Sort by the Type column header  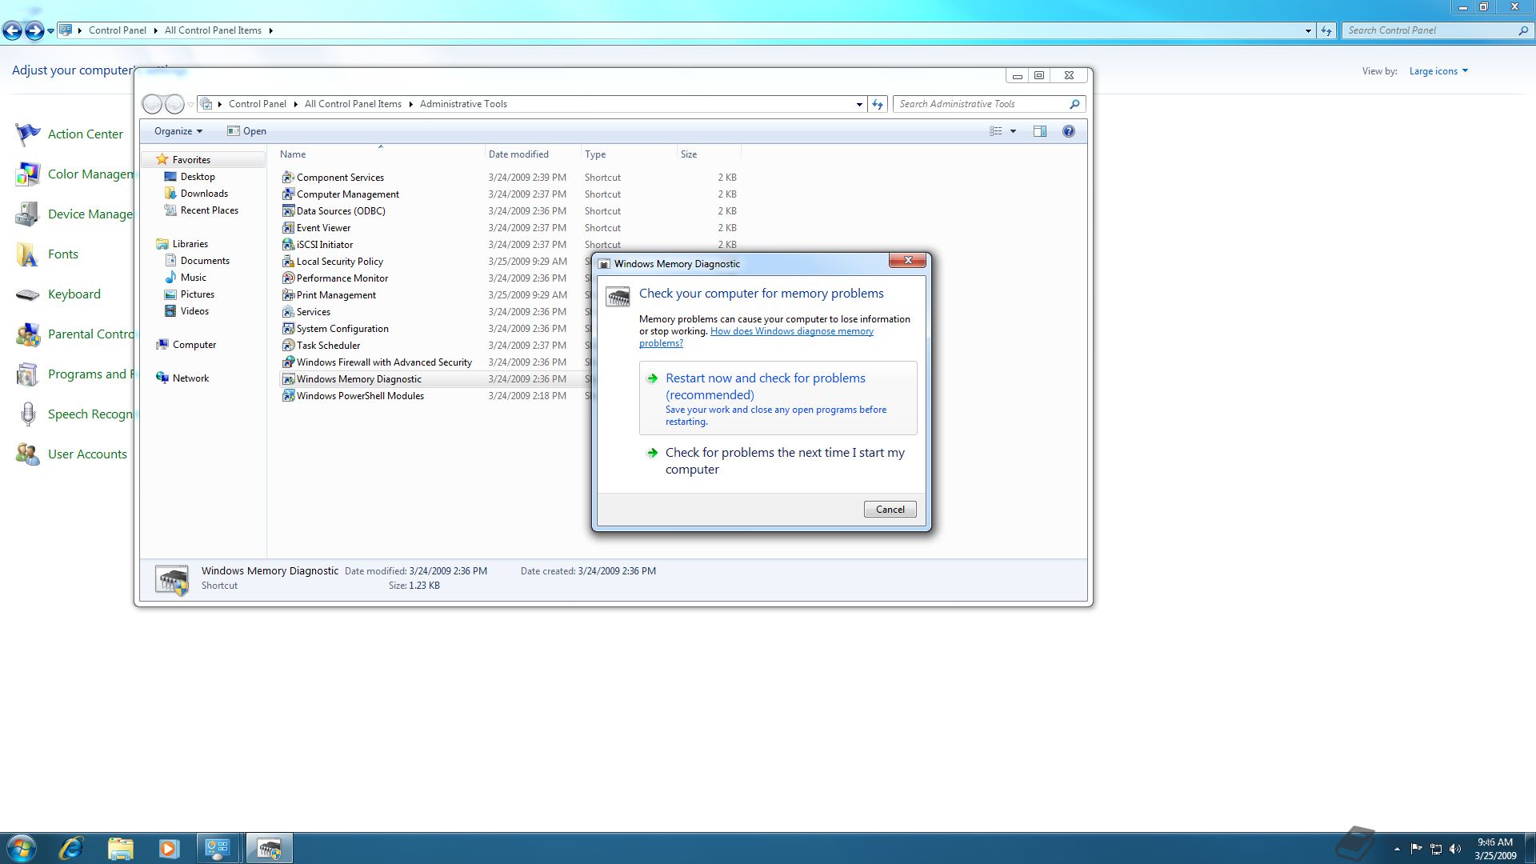(x=628, y=154)
